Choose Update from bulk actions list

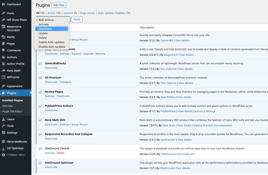[x=52, y=33]
